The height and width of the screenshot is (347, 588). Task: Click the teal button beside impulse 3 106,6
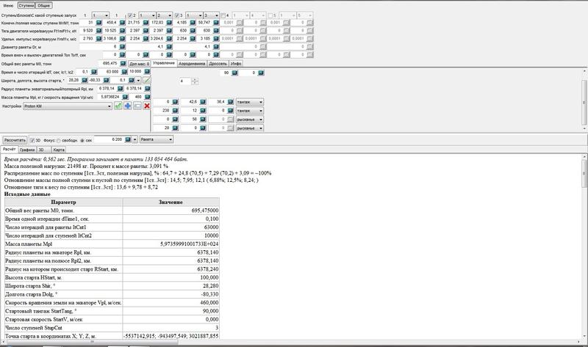pos(122,39)
